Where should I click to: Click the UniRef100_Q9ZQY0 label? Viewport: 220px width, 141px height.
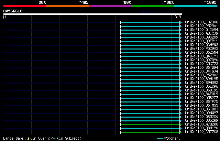[x=201, y=60]
